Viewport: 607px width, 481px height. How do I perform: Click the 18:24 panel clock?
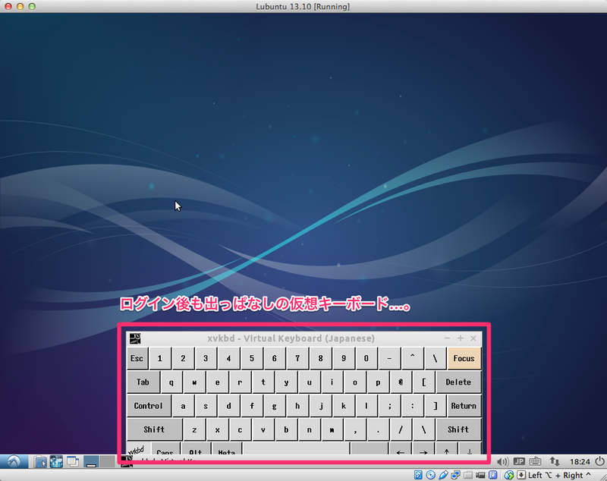coord(580,461)
